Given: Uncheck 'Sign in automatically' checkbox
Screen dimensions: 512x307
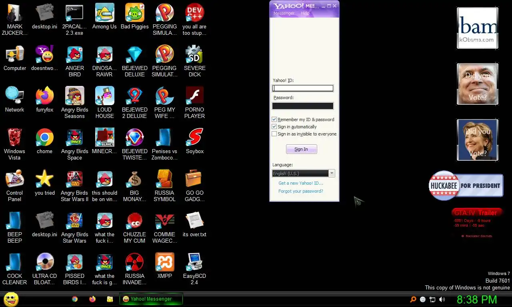Looking at the screenshot, I should pyautogui.click(x=274, y=127).
